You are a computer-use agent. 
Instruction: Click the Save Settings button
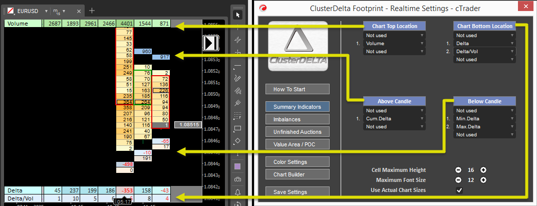pos(298,192)
